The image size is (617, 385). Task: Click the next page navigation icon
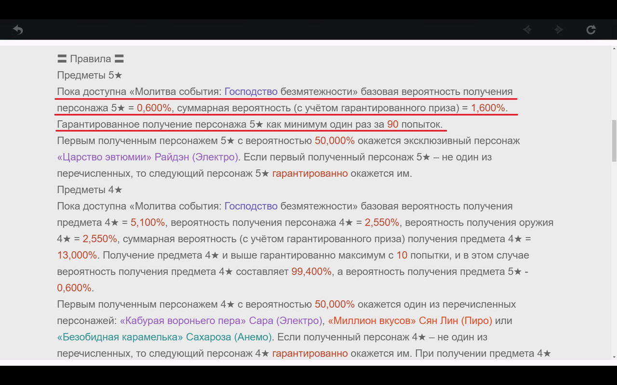tap(559, 30)
